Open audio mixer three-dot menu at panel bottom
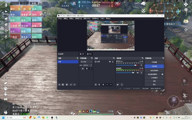Viewport: 192px width, 120px height. (x=122, y=85)
